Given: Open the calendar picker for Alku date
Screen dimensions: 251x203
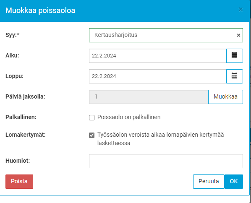Looking at the screenshot, I should (x=235, y=56).
